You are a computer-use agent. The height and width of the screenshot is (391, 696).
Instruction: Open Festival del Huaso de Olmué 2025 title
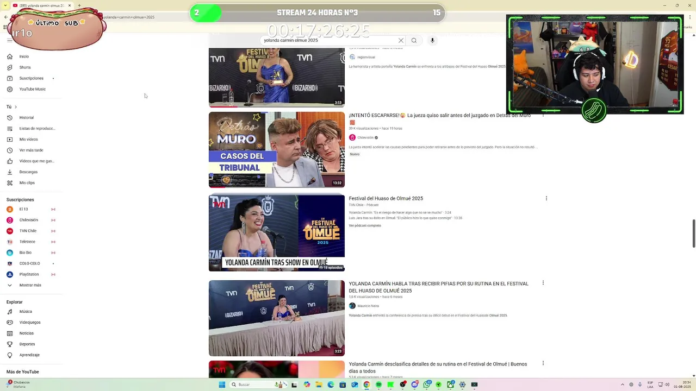[386, 198]
